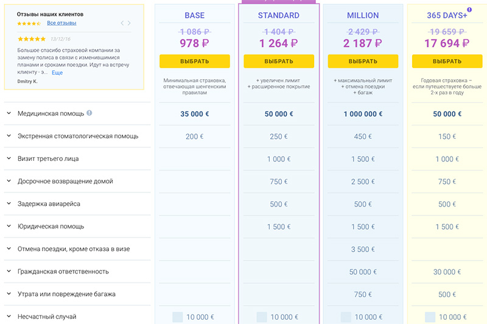Go to next customer review arrow
Image resolution: width=487 pixels, height=324 pixels.
129,23
